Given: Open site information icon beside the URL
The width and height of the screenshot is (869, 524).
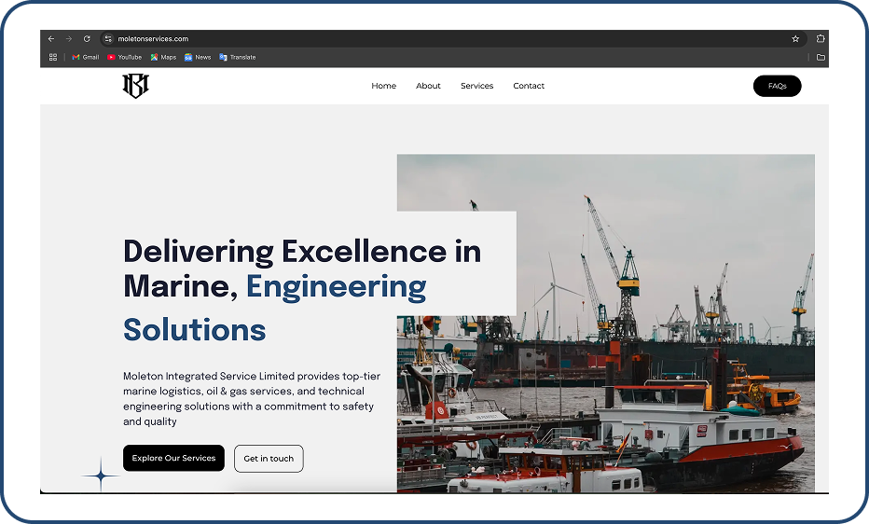Looking at the screenshot, I should (108, 39).
